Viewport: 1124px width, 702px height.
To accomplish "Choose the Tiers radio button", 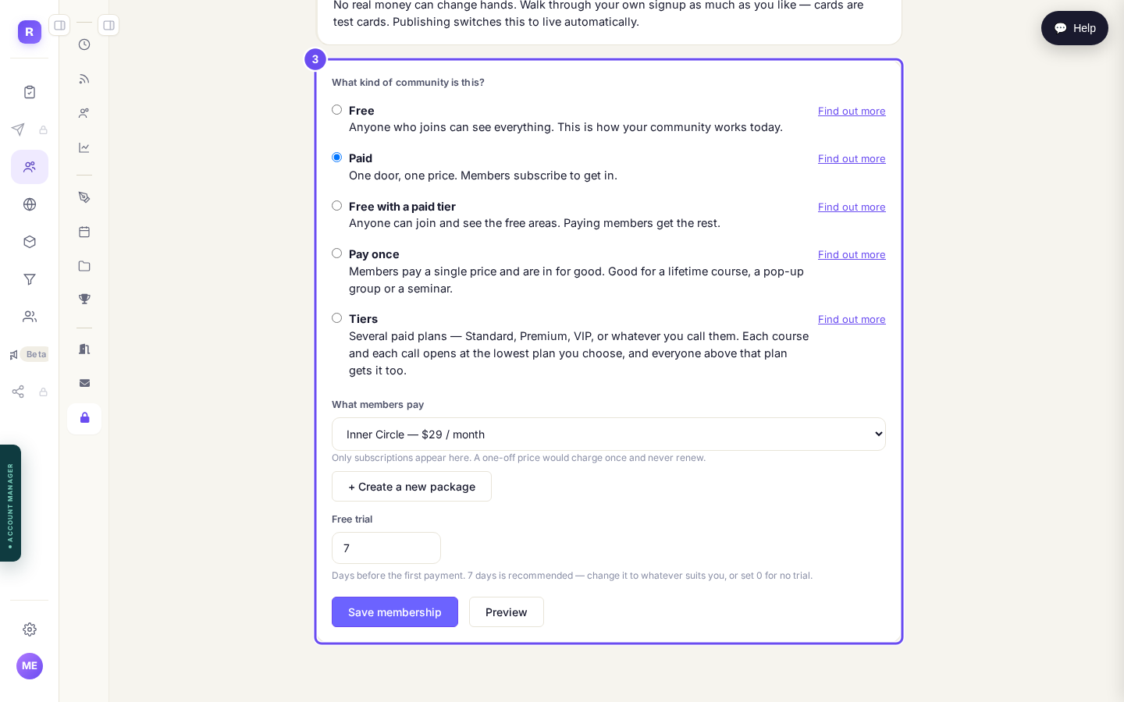I will (336, 318).
